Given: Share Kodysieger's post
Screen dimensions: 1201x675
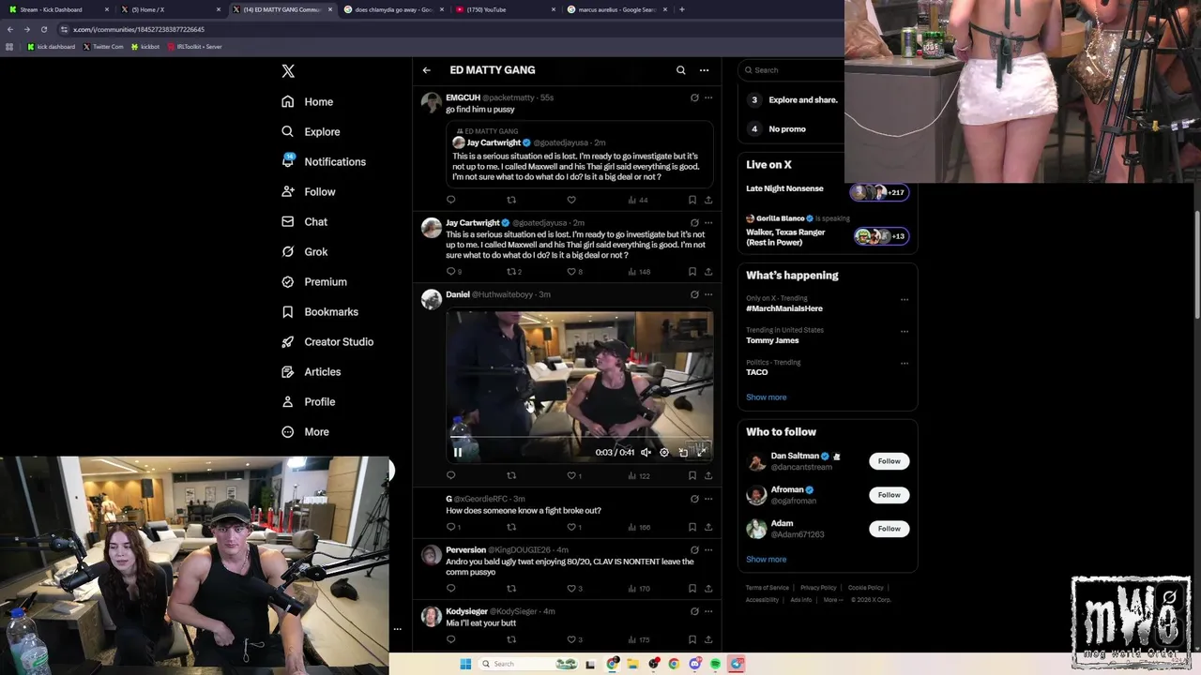Looking at the screenshot, I should (708, 639).
